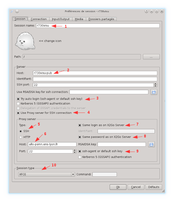
Task: Click the round pin button next to the title-bar pen icon
Action: pos(17,11)
